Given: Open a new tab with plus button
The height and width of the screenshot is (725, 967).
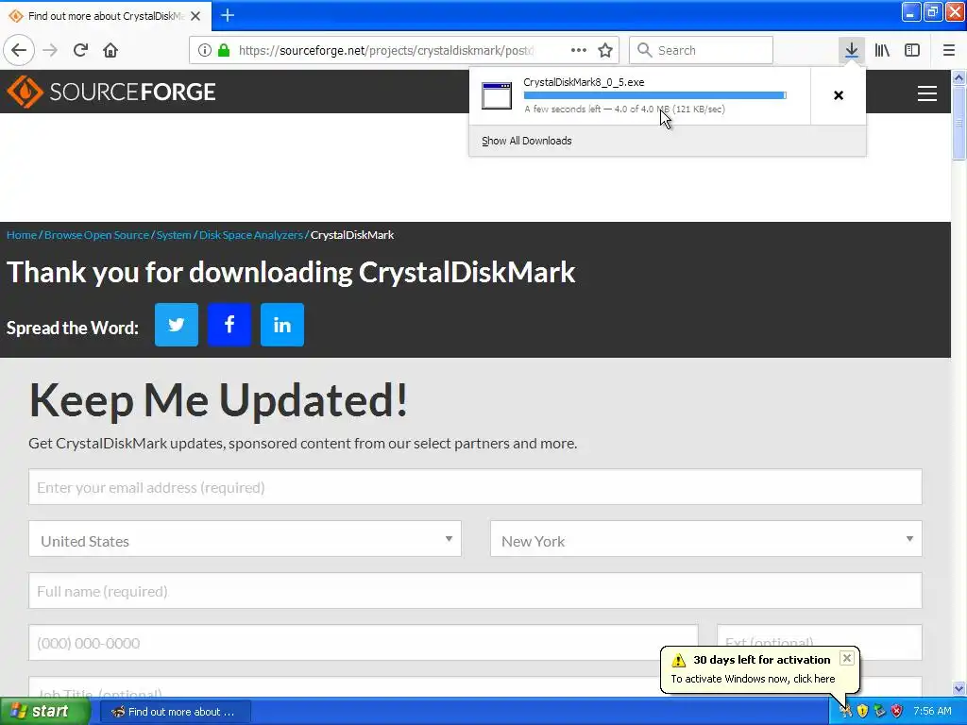Looking at the screenshot, I should point(228,15).
